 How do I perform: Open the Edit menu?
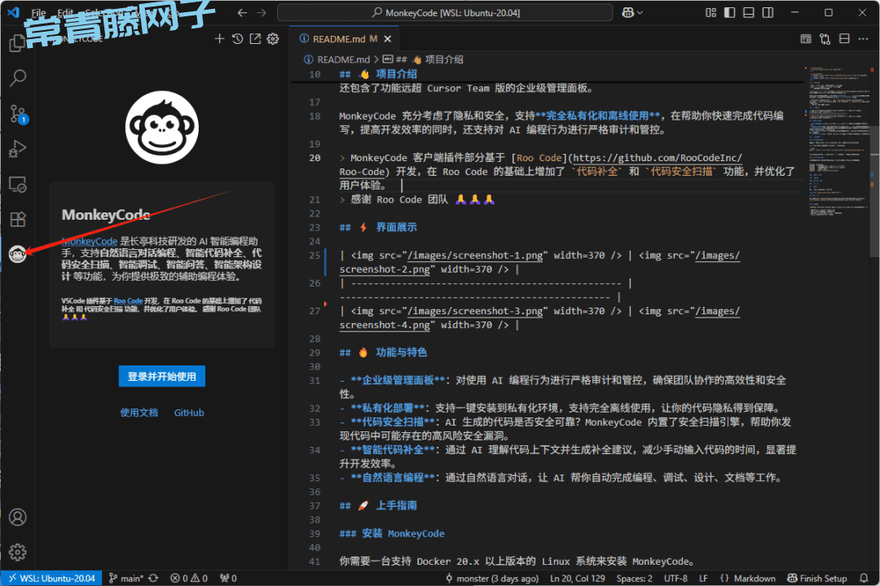(66, 12)
